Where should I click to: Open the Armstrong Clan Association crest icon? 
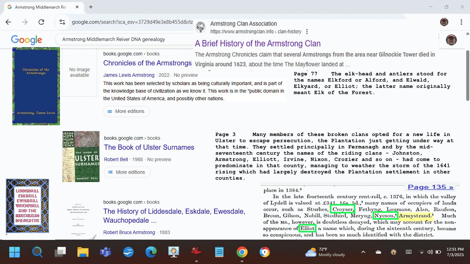(201, 27)
